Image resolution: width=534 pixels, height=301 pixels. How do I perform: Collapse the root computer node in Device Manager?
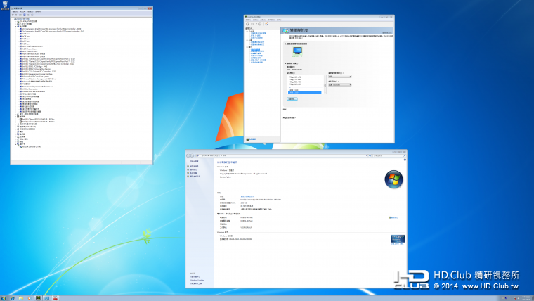[x=13, y=19]
